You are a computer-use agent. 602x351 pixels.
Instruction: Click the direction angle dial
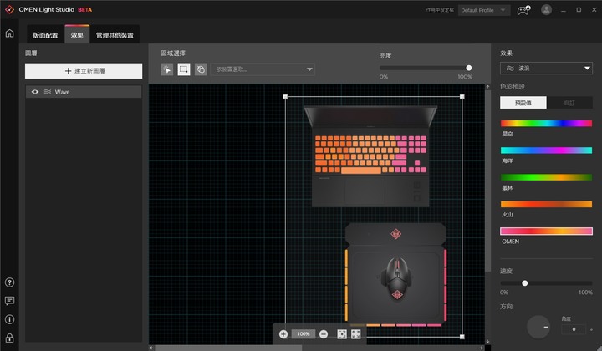[538, 327]
